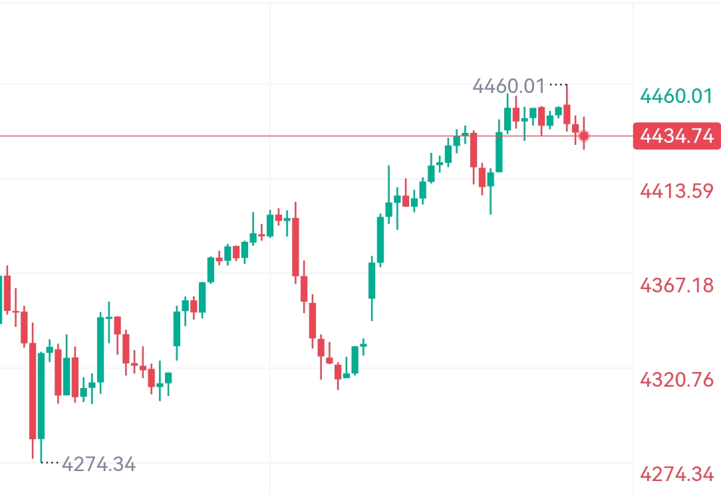Click the horizontal red current price line
The image size is (721, 495).
pyautogui.click(x=200, y=136)
